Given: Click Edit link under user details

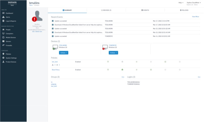Looking at the screenshot, I should (33, 31).
